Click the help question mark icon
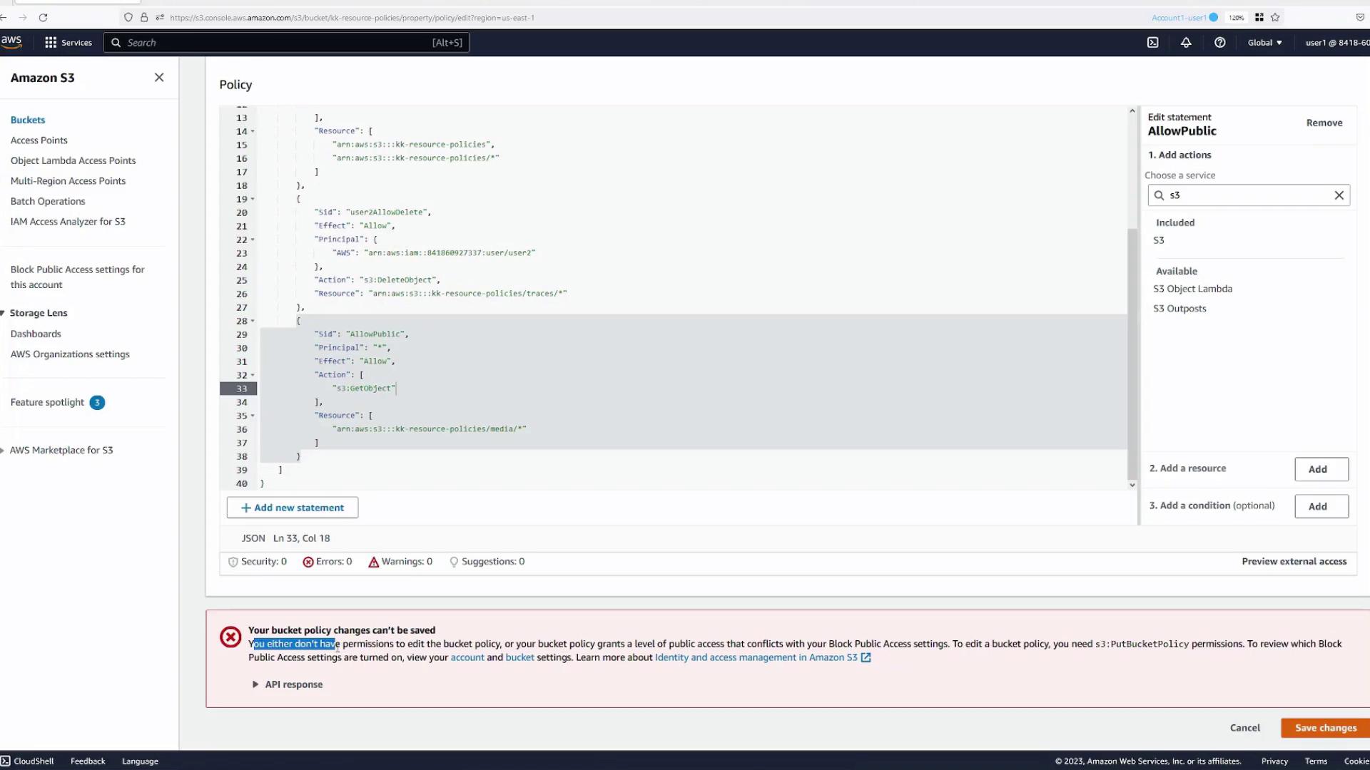Screen dimensions: 1370x770 pos(1220,43)
